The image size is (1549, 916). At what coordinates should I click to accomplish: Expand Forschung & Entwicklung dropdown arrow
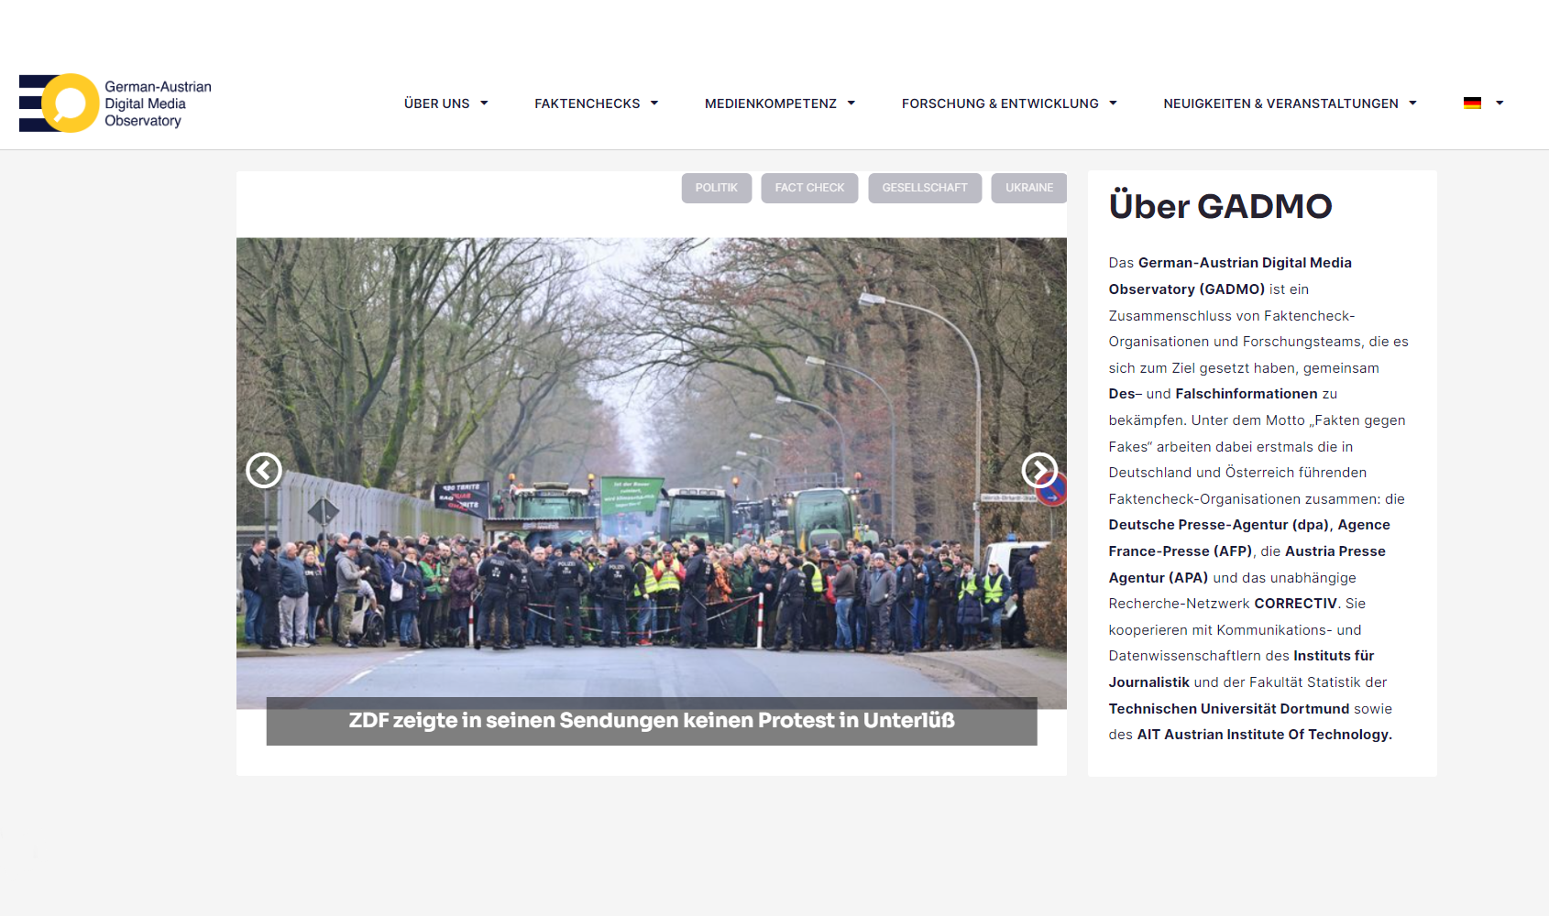(x=1114, y=104)
